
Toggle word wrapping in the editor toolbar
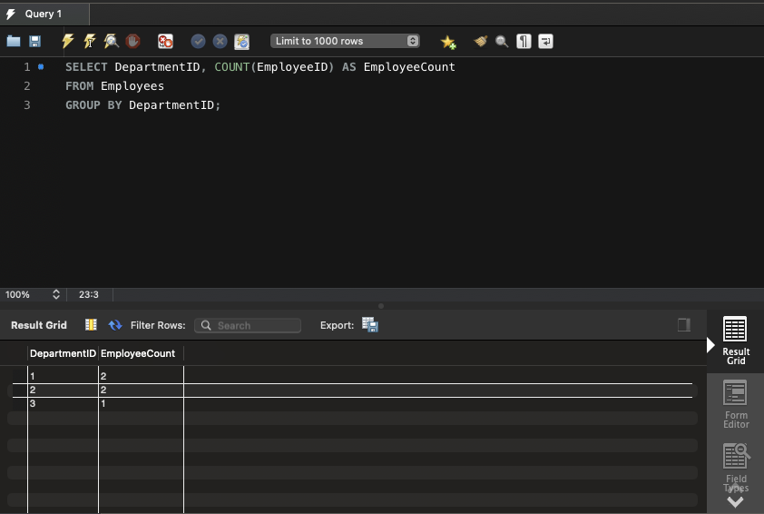[x=545, y=41]
